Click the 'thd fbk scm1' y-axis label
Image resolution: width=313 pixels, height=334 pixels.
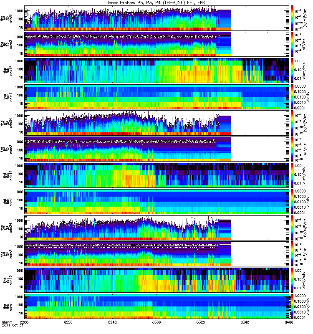pyautogui.click(x=8, y=201)
